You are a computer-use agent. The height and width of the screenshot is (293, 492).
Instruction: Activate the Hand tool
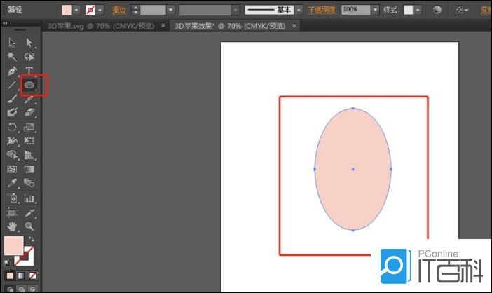pyautogui.click(x=12, y=226)
